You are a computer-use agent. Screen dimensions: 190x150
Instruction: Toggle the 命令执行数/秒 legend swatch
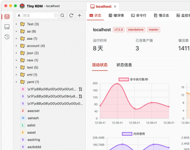pyautogui.click(x=123, y=79)
